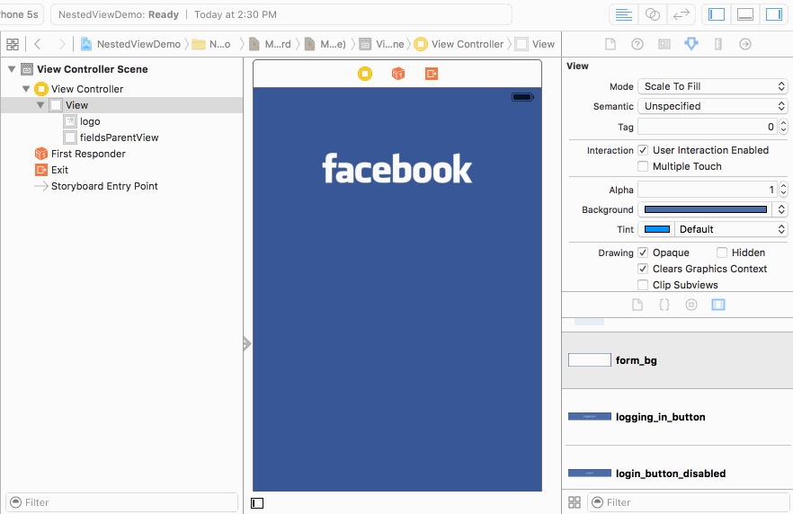Screen dimensions: 793x514
Task: Click the facebook logo on canvas
Action: (397, 169)
